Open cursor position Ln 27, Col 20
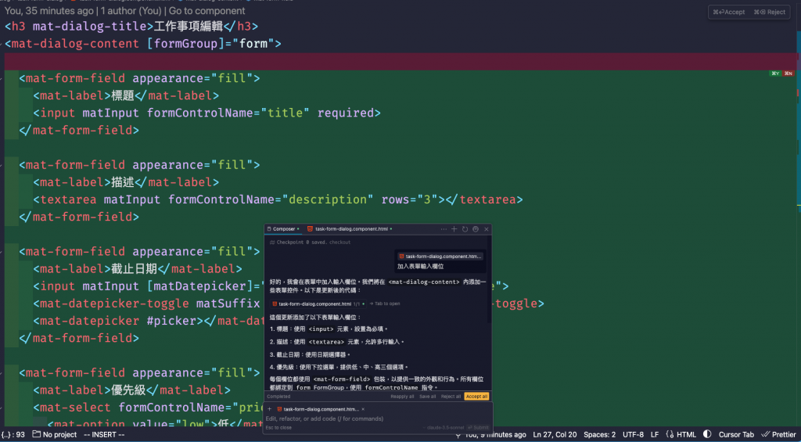This screenshot has width=801, height=442. coord(555,435)
